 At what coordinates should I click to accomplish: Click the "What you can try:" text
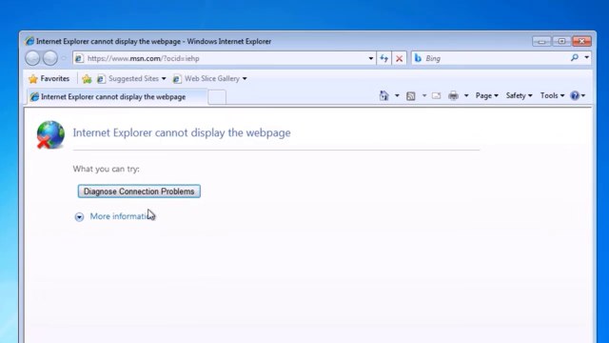pyautogui.click(x=106, y=169)
